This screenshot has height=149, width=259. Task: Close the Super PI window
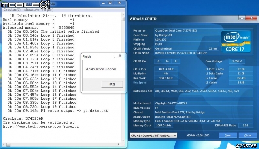pyautogui.click(x=119, y=3)
